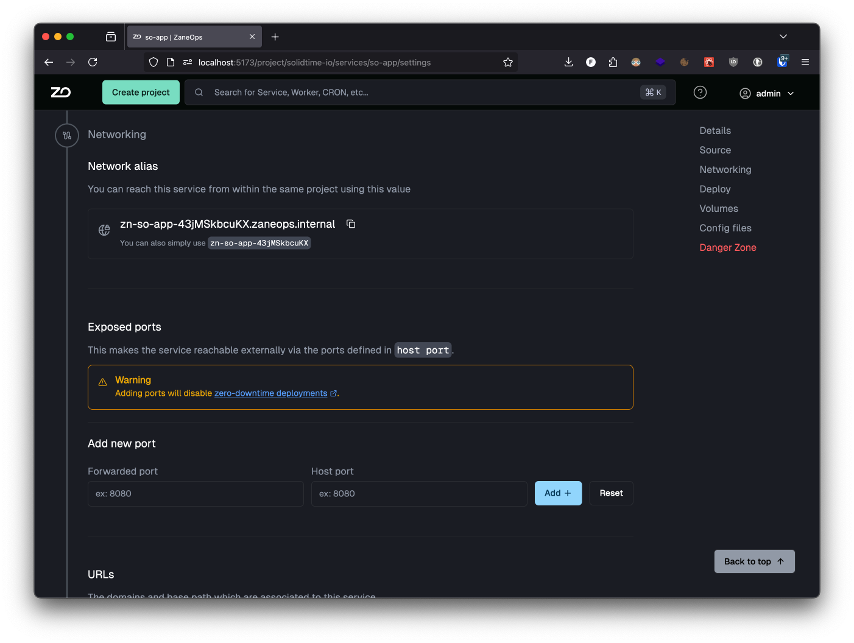Switch to so-app | ZaneOps tab

[x=194, y=37]
